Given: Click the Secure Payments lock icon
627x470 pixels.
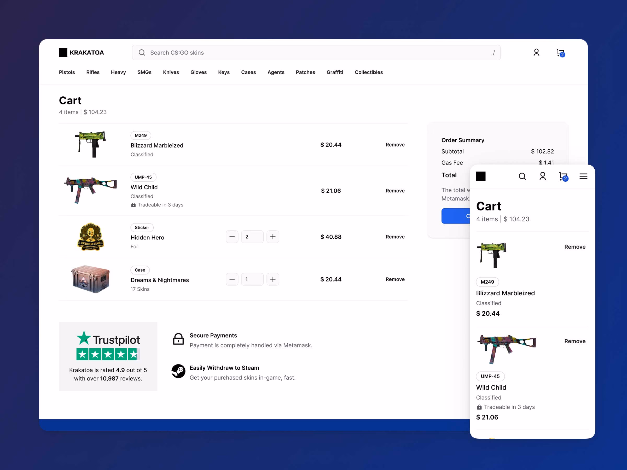Looking at the screenshot, I should coord(178,339).
